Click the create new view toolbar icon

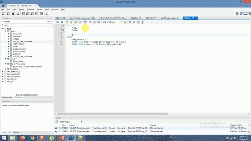(x=28, y=14)
